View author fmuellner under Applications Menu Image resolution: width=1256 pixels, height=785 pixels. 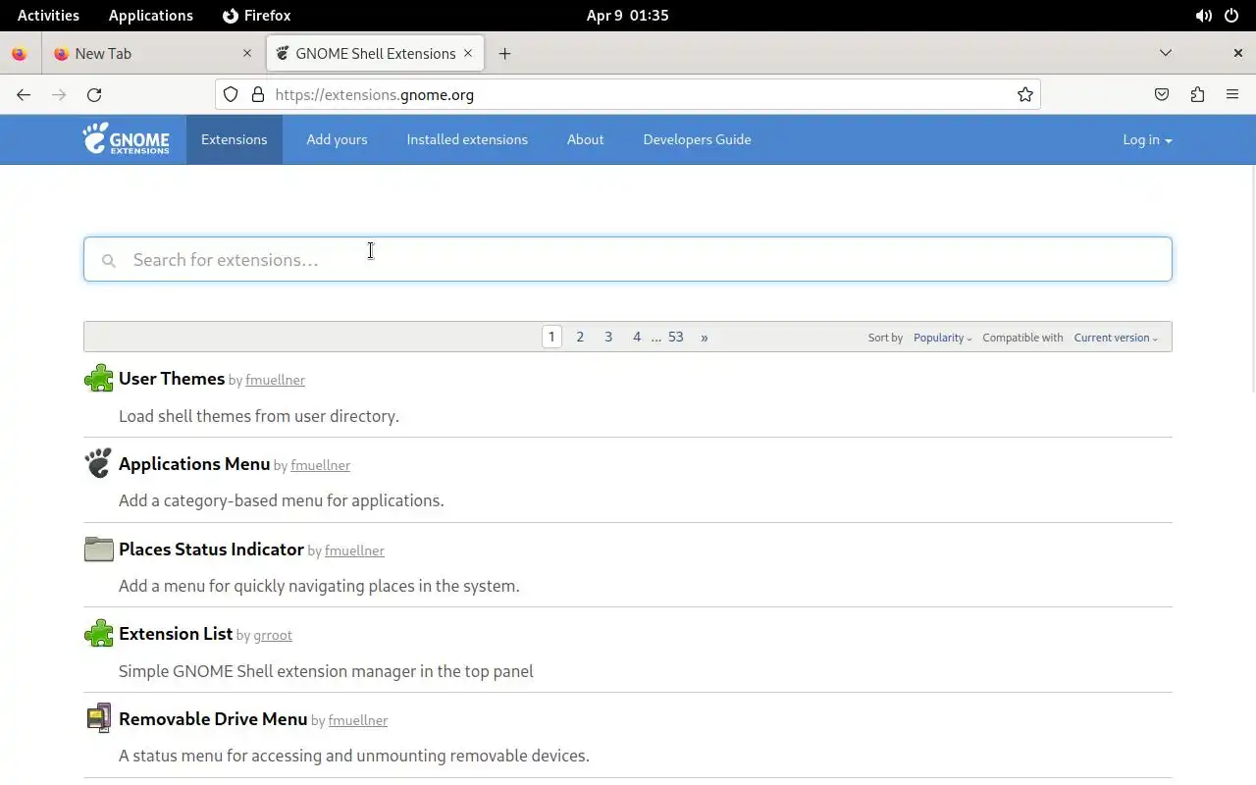[x=320, y=465]
